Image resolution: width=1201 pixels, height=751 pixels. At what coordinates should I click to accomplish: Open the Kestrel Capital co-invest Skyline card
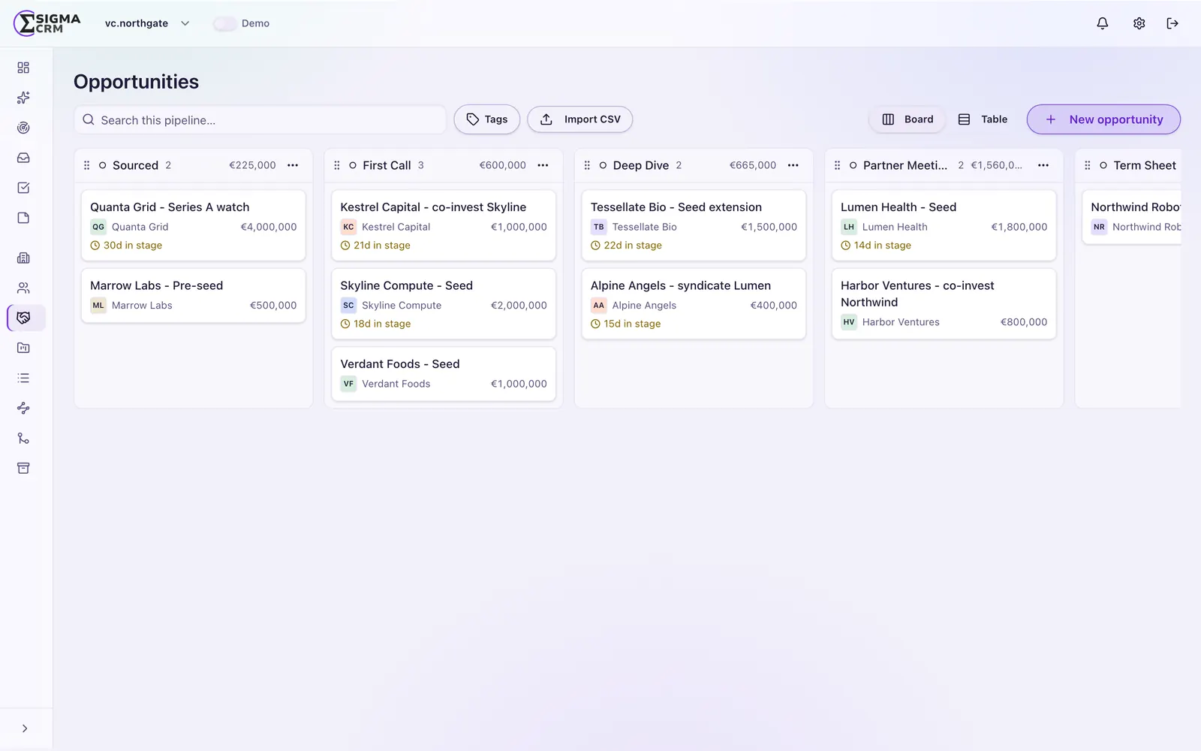tap(443, 225)
